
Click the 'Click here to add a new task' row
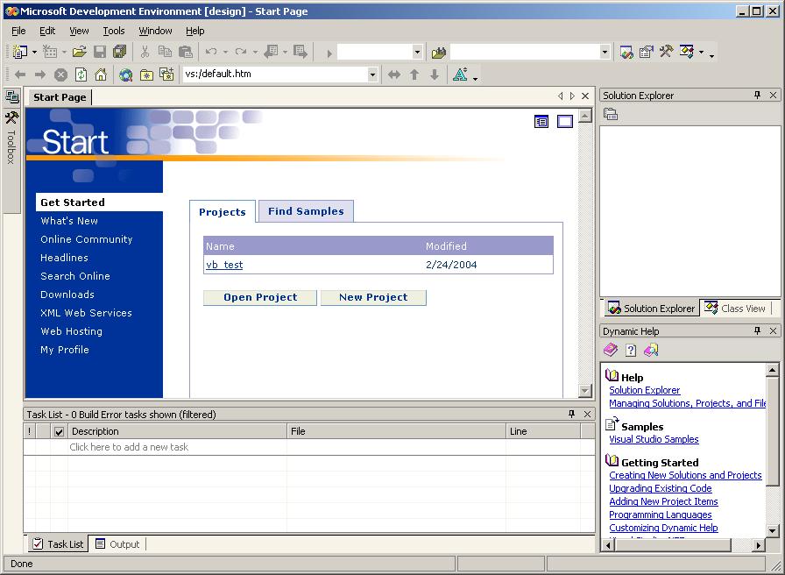[x=309, y=447]
